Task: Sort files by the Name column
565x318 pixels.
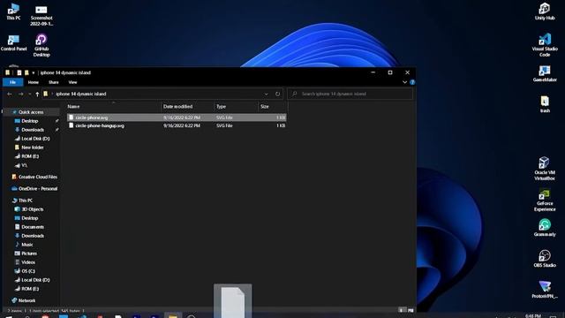Action: coord(114,107)
